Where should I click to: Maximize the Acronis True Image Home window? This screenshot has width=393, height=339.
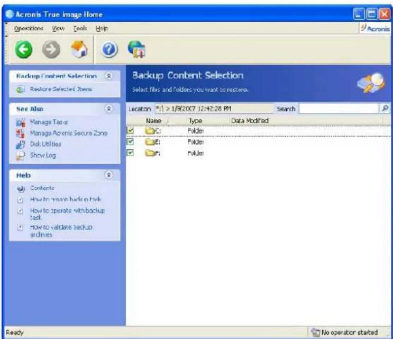pos(372,14)
